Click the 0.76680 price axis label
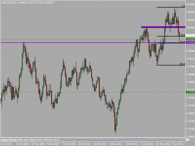Image resolution: width=195 pixels, height=146 pixels. [x=191, y=74]
